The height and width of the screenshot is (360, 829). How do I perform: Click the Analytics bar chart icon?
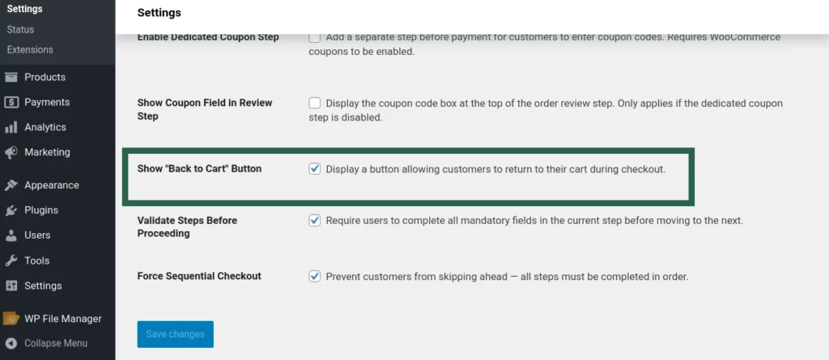click(11, 128)
